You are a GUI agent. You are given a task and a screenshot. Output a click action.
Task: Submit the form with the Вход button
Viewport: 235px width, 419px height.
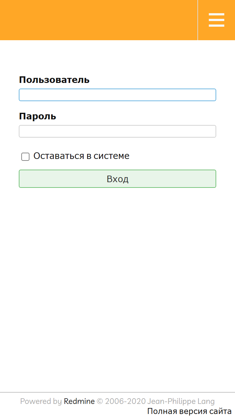118,179
